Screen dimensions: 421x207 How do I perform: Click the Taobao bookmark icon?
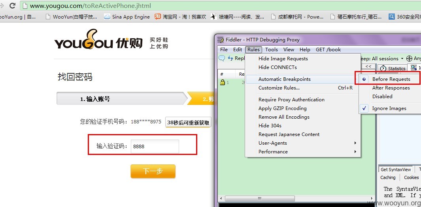pos(158,17)
